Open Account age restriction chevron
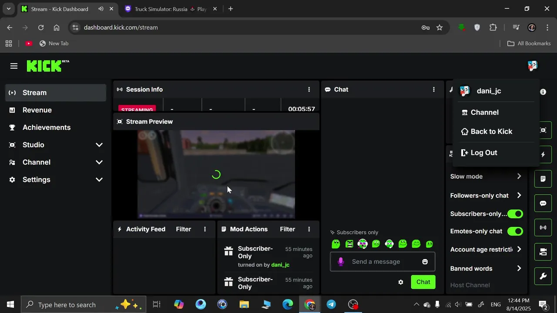 point(519,250)
